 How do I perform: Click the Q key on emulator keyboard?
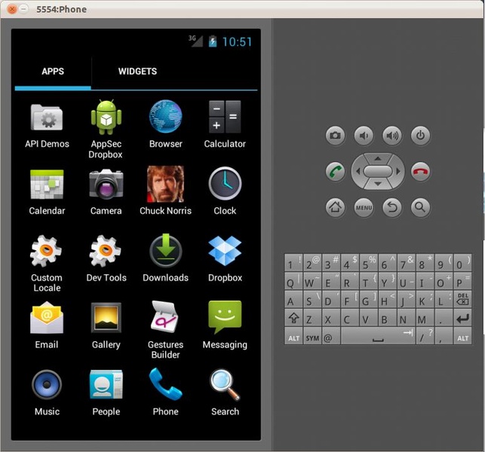(293, 281)
